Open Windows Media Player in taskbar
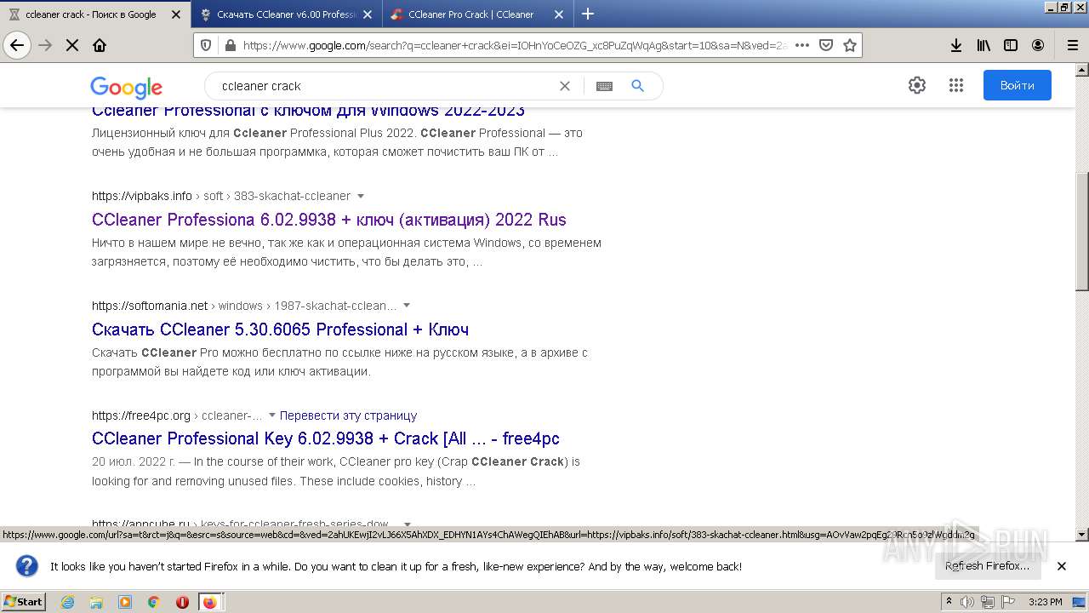The height and width of the screenshot is (613, 1089). (125, 602)
